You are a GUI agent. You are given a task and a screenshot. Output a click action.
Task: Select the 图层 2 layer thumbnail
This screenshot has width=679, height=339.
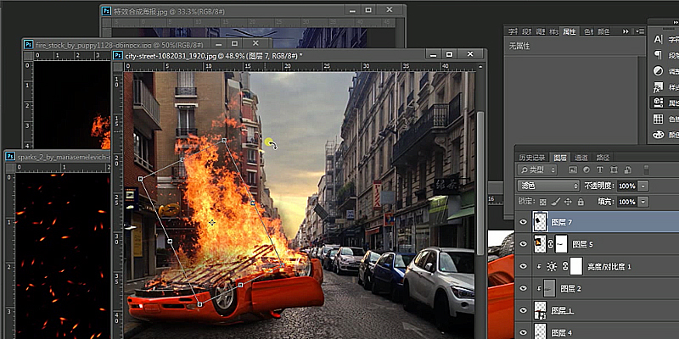pyautogui.click(x=549, y=288)
